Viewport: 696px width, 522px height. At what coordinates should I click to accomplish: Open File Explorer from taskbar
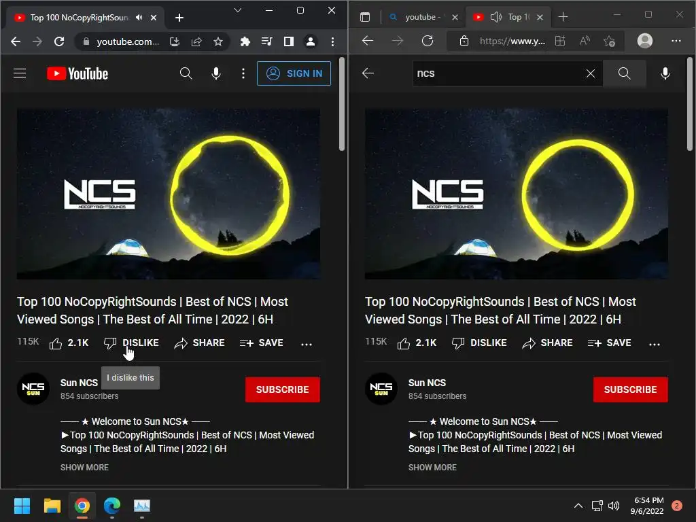(x=52, y=506)
